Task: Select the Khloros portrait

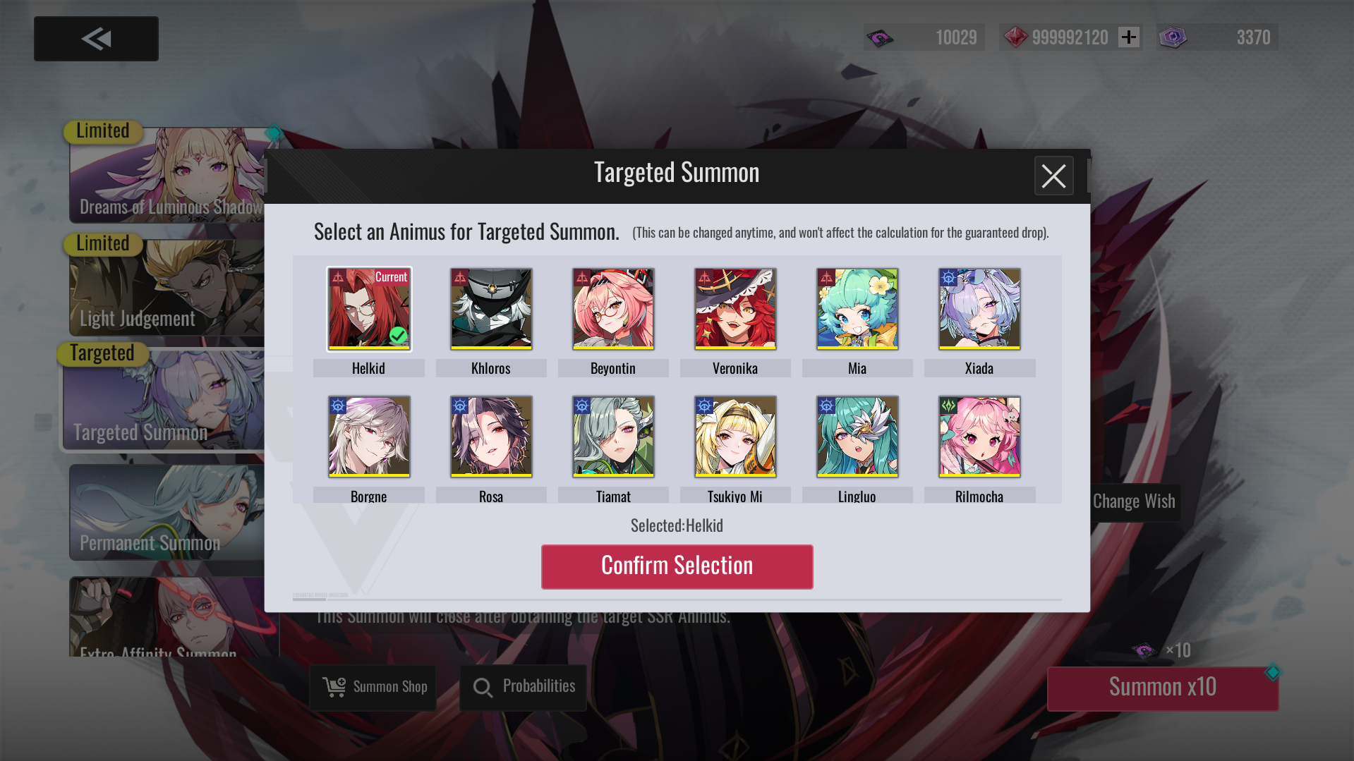Action: coord(491,309)
